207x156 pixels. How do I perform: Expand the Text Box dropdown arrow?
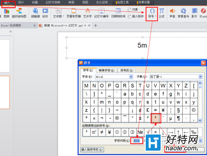63,16
